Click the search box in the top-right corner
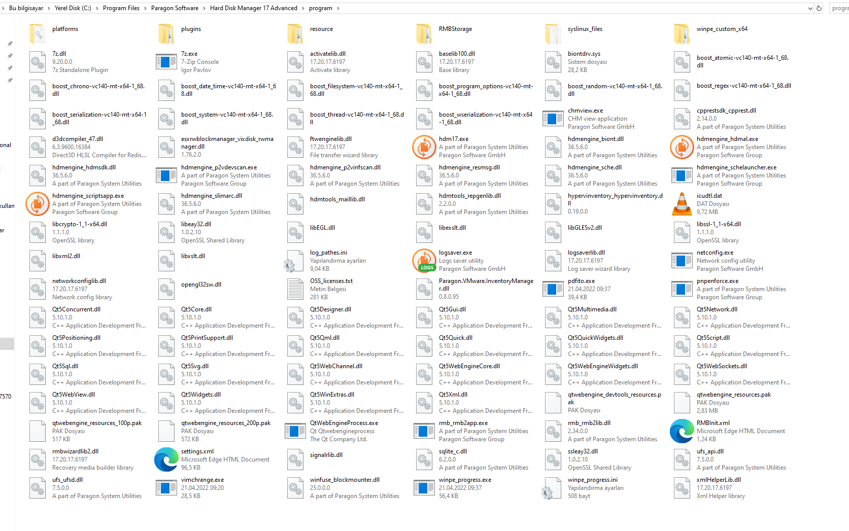Image resolution: width=849 pixels, height=531 pixels. tap(839, 8)
